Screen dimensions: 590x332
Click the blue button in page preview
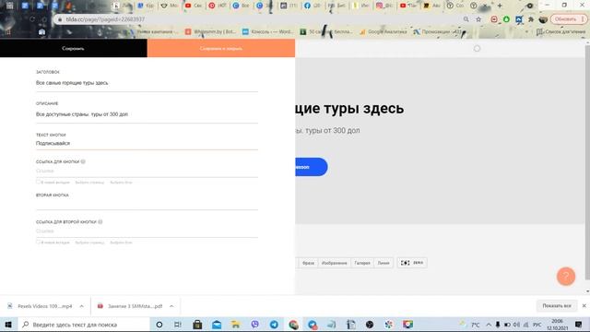click(x=312, y=167)
